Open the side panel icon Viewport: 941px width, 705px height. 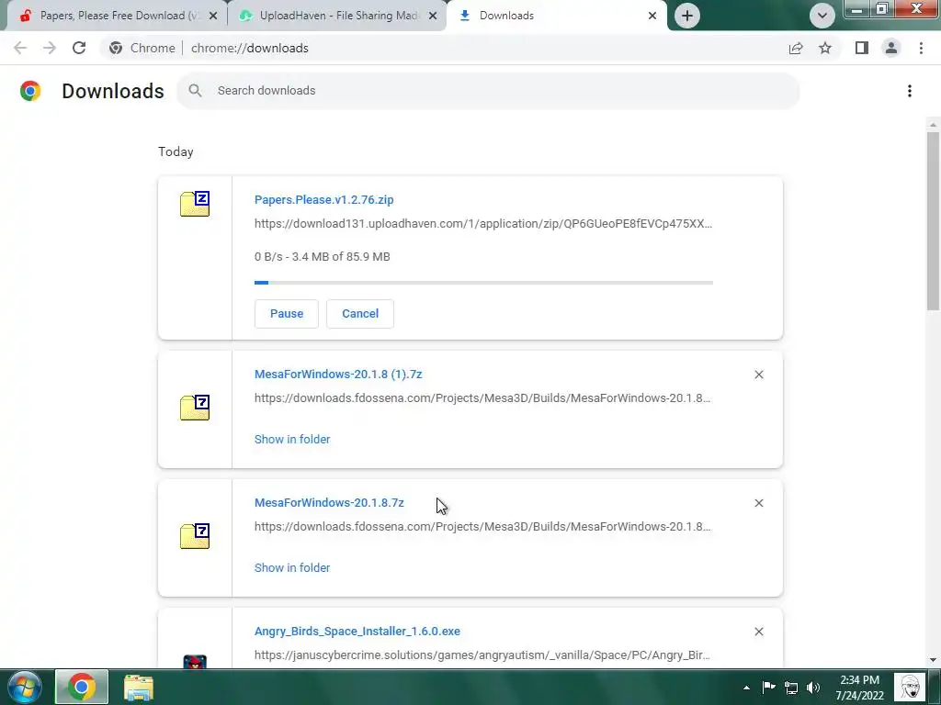click(x=862, y=48)
